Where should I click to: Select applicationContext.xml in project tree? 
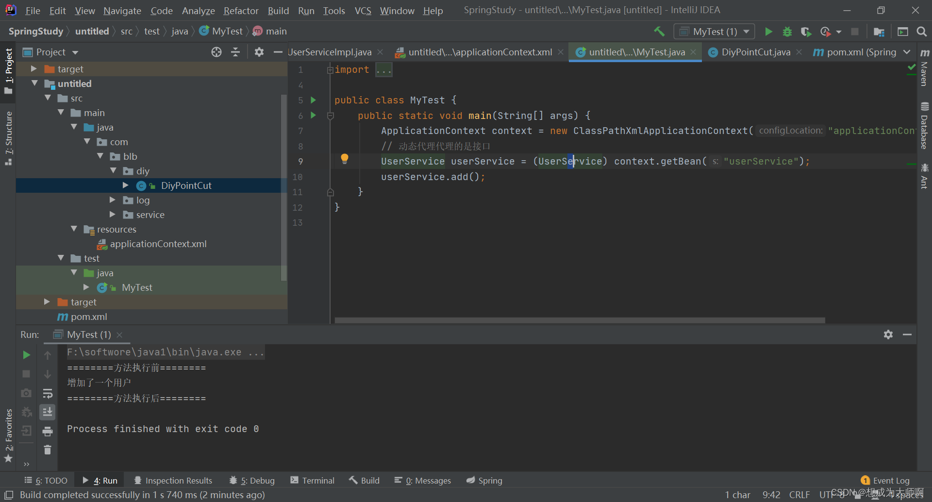(152, 244)
